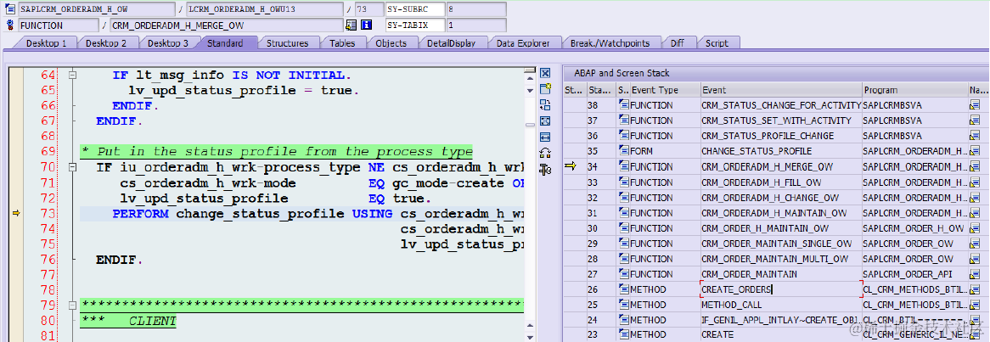Viewport: 990px width, 342px height.
Task: Select the Standard tab
Action: (x=225, y=43)
